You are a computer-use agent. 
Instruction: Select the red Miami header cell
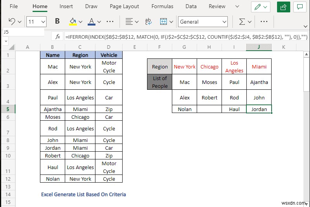coord(259,67)
